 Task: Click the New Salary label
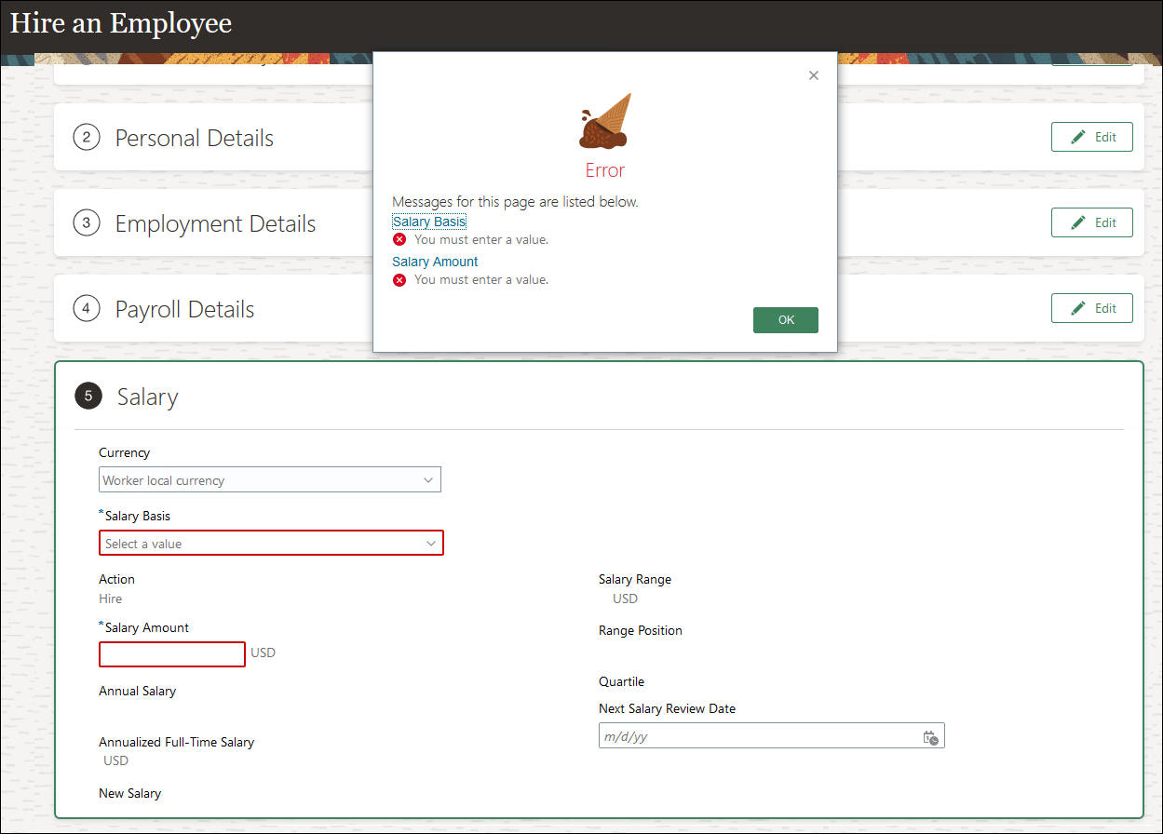pyautogui.click(x=129, y=793)
